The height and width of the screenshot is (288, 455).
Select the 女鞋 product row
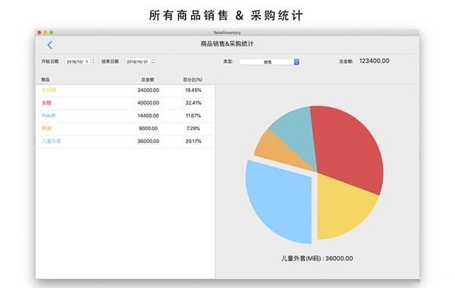125,103
